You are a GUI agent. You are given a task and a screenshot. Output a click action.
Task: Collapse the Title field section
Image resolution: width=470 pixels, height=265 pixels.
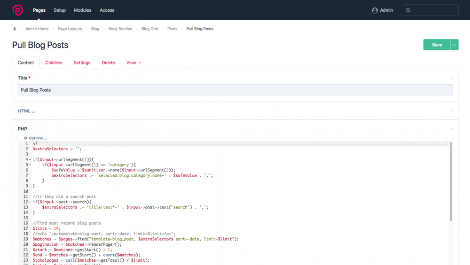(451, 78)
